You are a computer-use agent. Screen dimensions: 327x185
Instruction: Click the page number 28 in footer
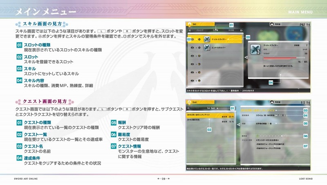coord(163,179)
